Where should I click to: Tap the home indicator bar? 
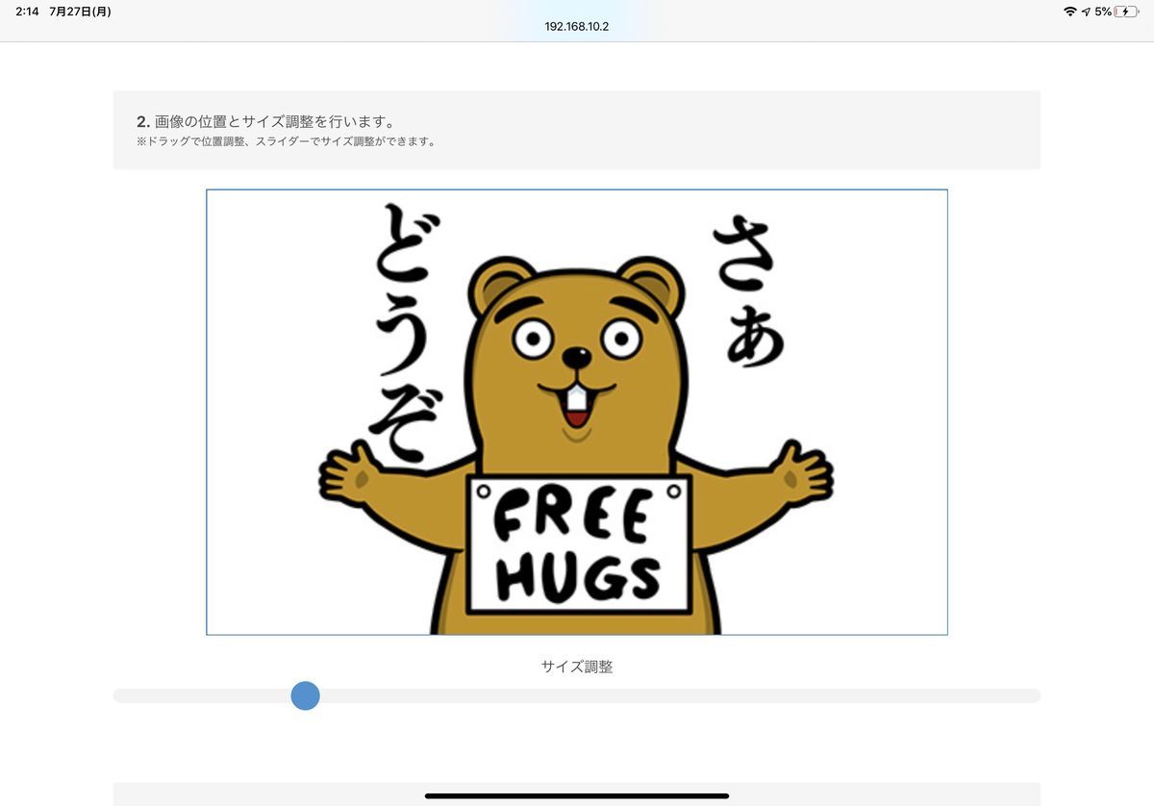click(577, 795)
